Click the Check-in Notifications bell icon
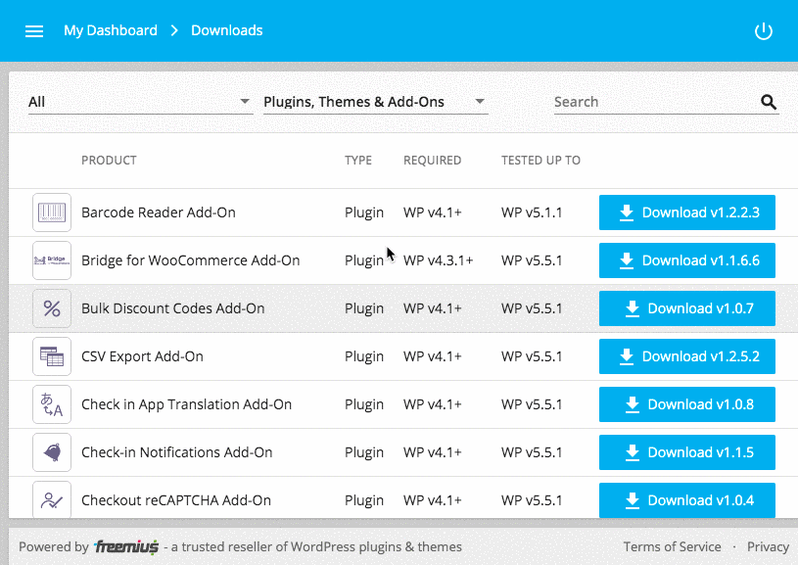 [52, 452]
